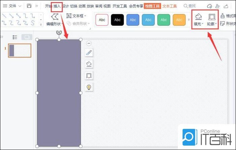Switch to the 开始 tab
The height and width of the screenshot is (150, 236).
tap(48, 6)
